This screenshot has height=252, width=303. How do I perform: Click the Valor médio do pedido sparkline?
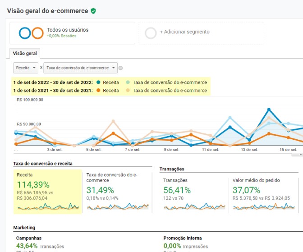pos(263,207)
